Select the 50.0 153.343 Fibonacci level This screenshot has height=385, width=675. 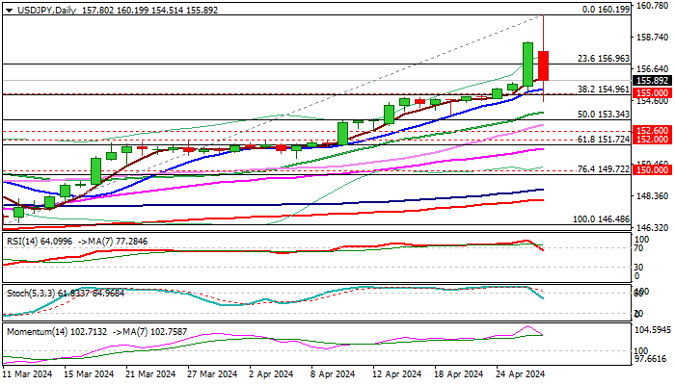tap(604, 115)
